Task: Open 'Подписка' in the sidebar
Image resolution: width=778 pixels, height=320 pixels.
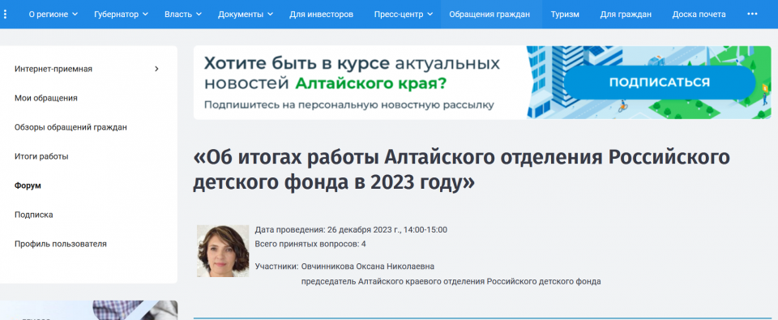Action: [34, 215]
